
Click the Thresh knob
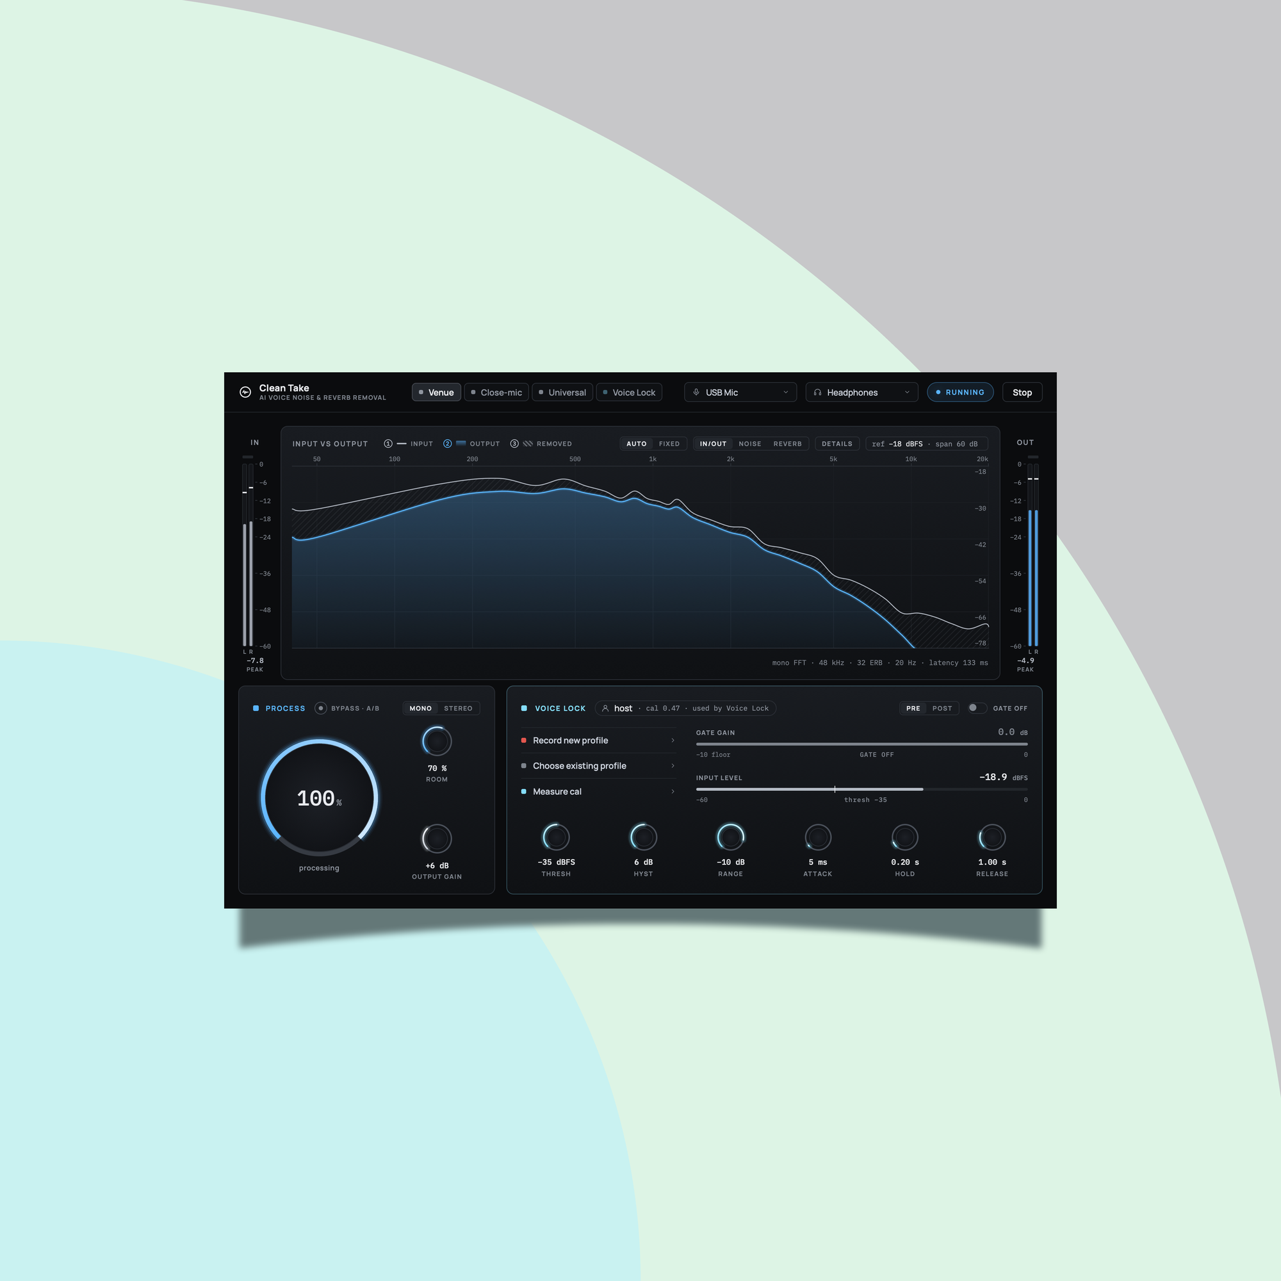[x=557, y=836]
